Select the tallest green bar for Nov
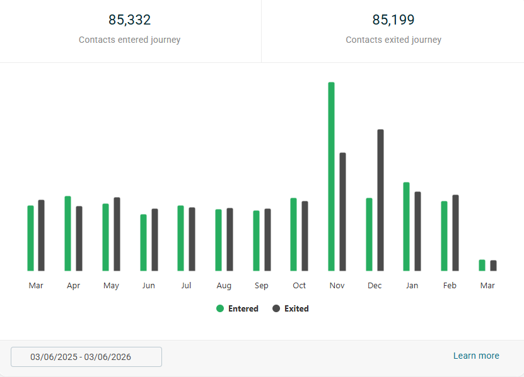The height and width of the screenshot is (377, 524). 331,176
